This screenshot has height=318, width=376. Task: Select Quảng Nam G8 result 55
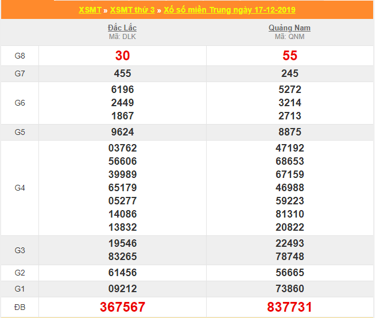290,56
